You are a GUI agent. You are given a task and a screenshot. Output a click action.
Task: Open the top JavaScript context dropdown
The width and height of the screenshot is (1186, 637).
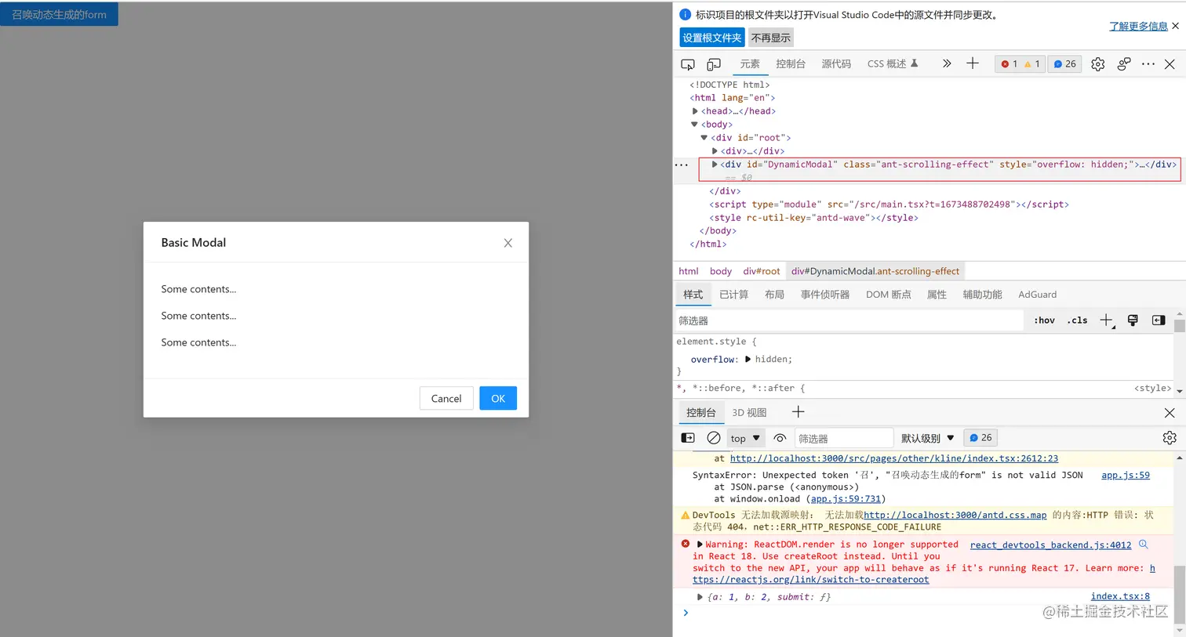point(745,439)
